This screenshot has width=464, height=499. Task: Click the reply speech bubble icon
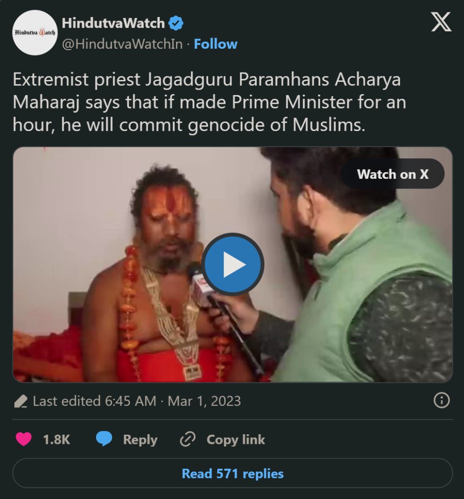pyautogui.click(x=104, y=439)
